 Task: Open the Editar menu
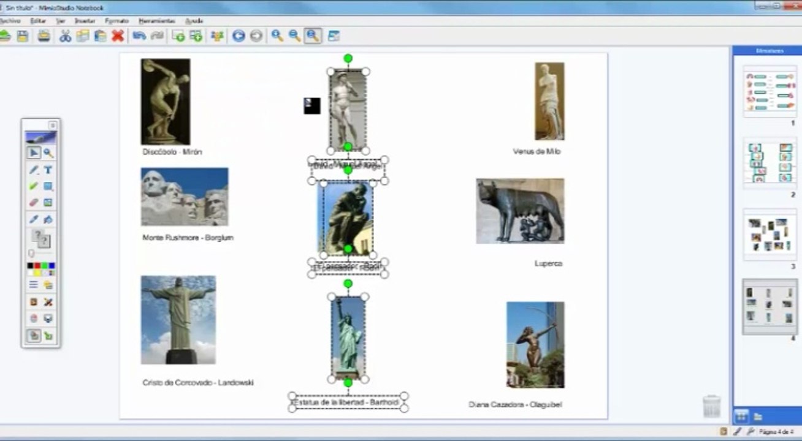click(x=38, y=21)
